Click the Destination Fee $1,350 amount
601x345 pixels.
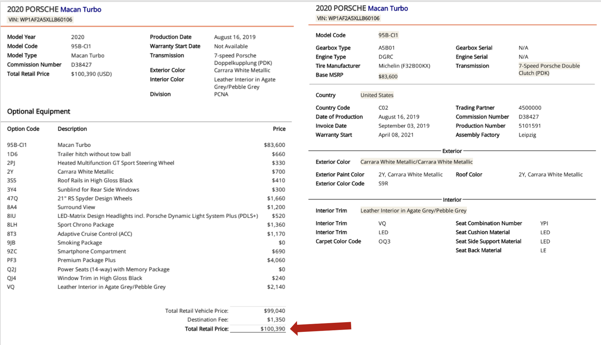point(276,320)
